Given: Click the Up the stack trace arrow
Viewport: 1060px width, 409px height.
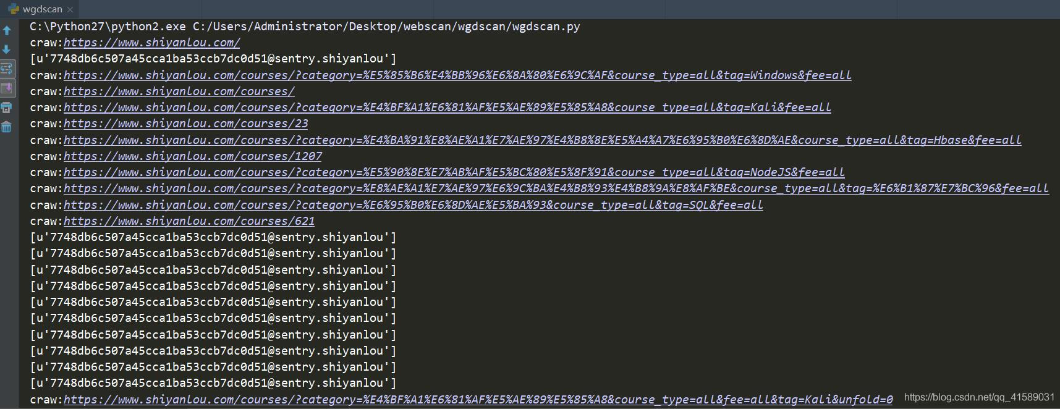Looking at the screenshot, I should coord(7,30).
